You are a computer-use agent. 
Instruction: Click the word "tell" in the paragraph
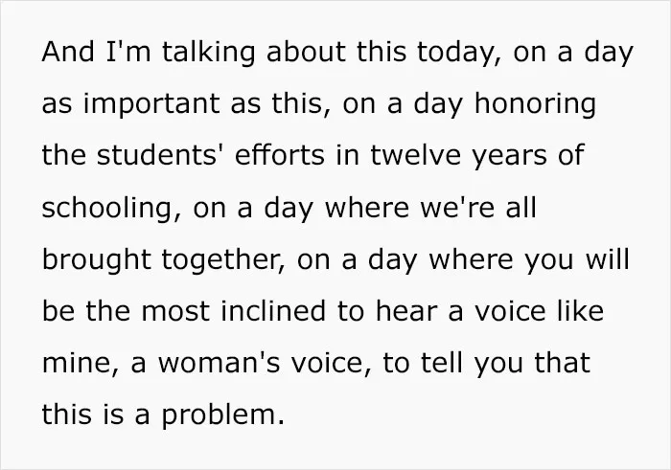coord(442,363)
